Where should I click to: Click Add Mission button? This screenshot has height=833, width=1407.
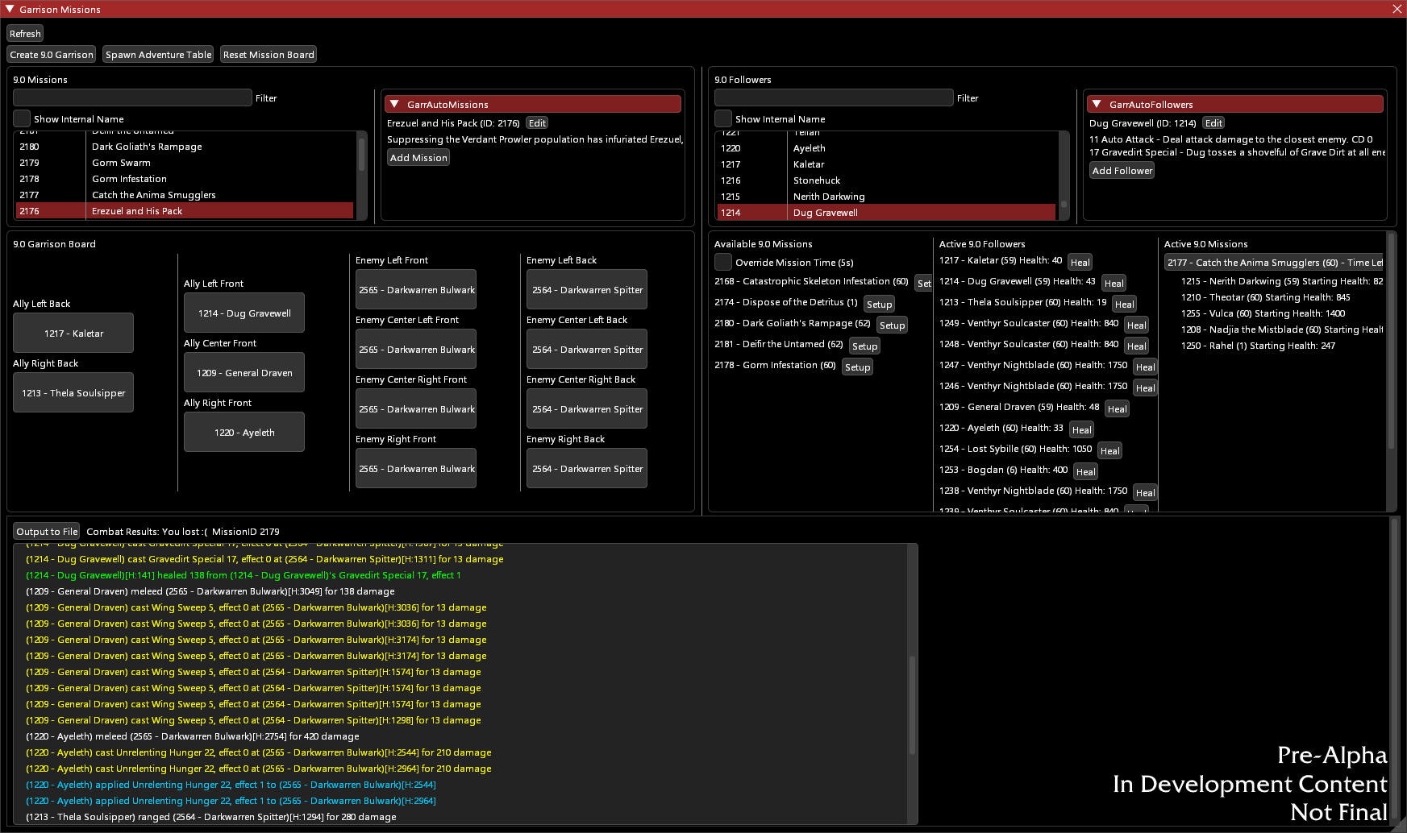pyautogui.click(x=418, y=158)
